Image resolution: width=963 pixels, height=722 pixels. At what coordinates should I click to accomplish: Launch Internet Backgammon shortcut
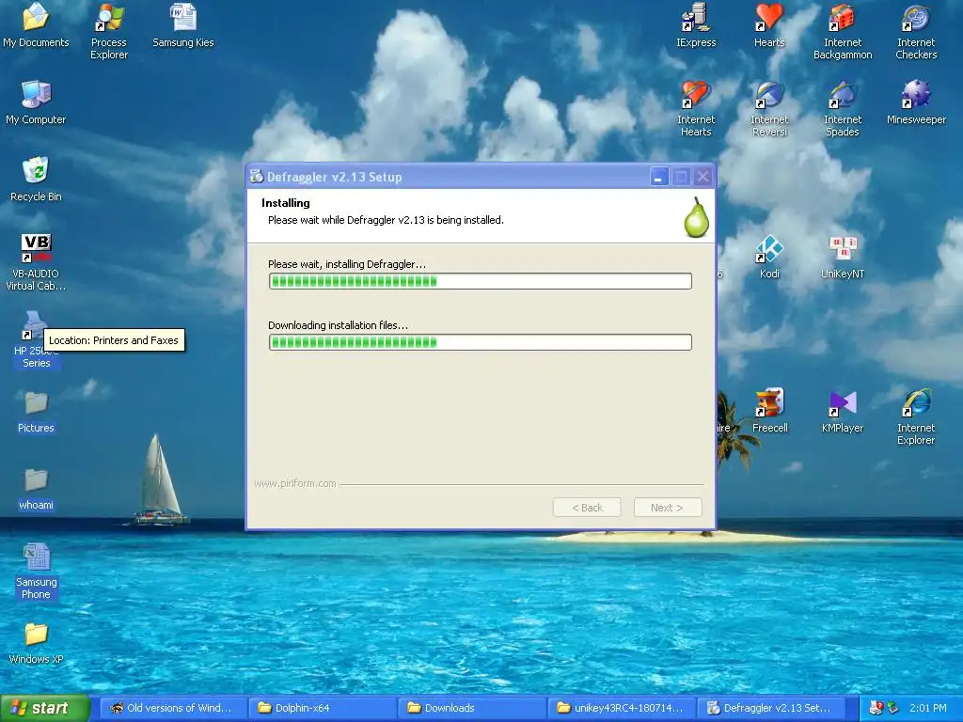coord(843,31)
